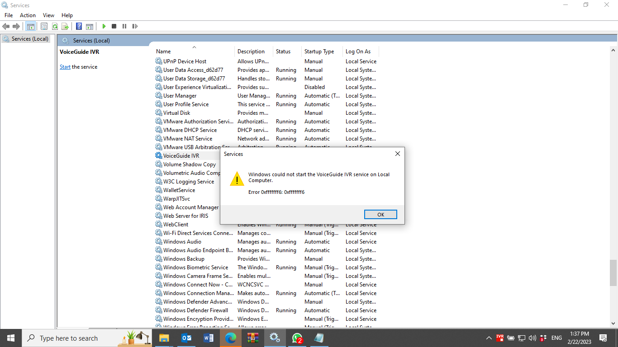Click the Restart Service toolbar icon
This screenshot has width=618, height=347.
pos(135,26)
